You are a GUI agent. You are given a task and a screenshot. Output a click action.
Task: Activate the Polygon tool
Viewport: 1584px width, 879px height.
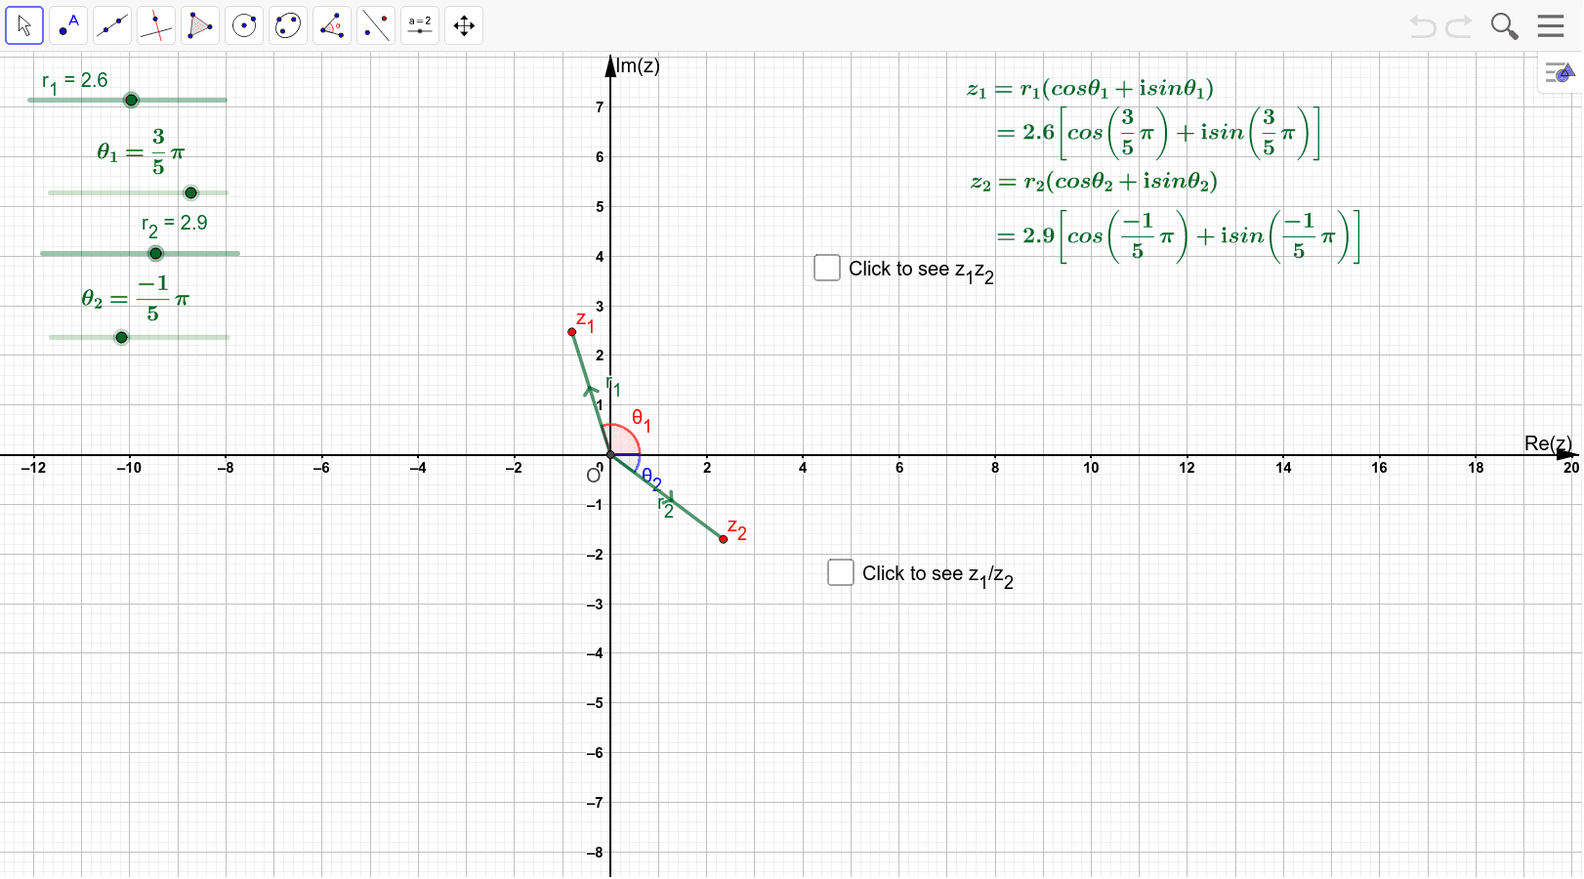coord(200,25)
